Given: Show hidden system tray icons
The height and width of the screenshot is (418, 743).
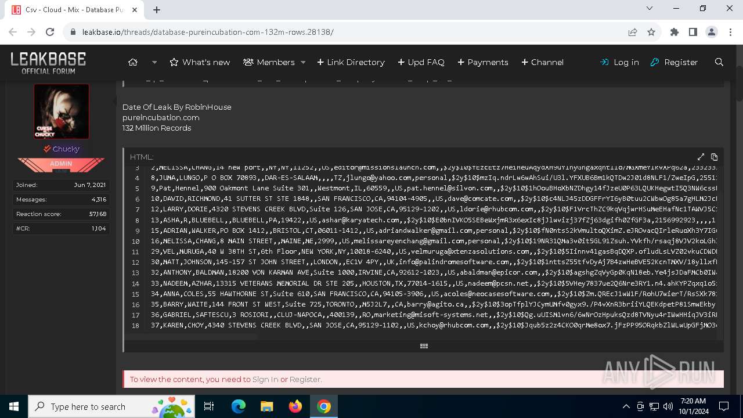Looking at the screenshot, I should (626, 406).
